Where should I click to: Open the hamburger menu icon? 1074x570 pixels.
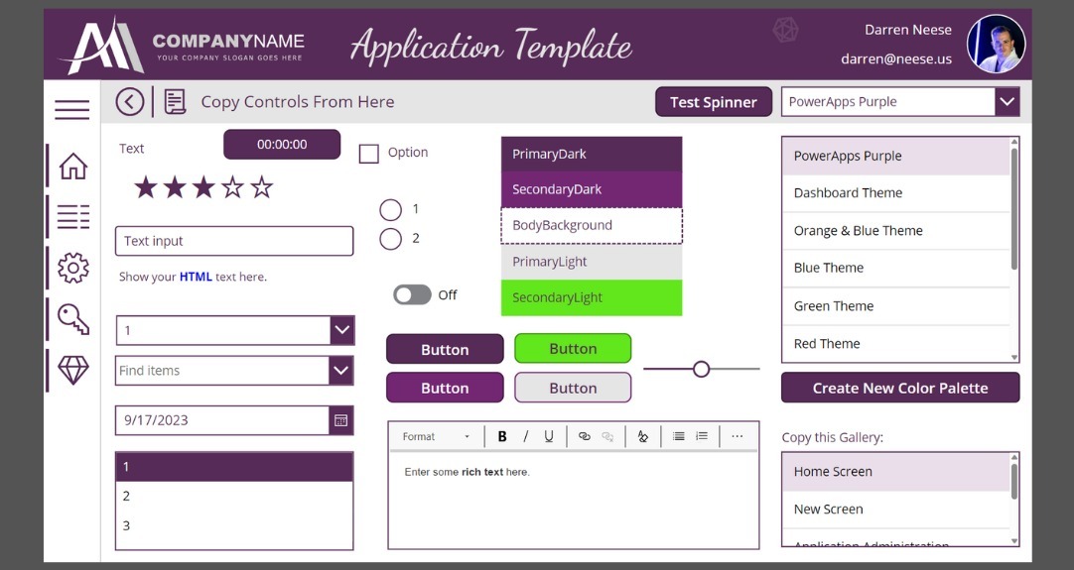click(71, 109)
